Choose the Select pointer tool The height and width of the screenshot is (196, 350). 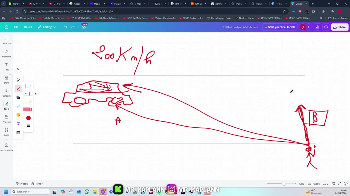(18, 80)
